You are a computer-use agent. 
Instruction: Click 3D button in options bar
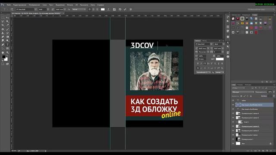click(131, 9)
